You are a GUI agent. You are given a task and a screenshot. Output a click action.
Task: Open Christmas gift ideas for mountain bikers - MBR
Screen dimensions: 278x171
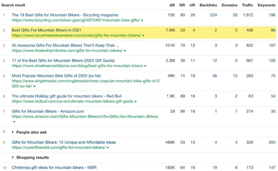coord(54,167)
